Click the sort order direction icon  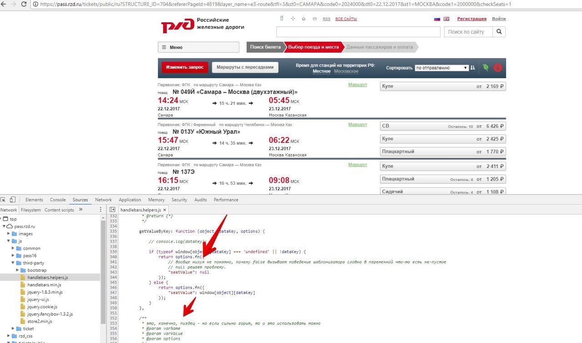pos(473,68)
